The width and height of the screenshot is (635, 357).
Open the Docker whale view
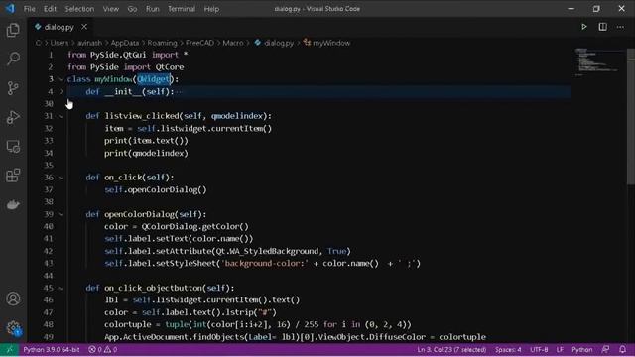13,205
